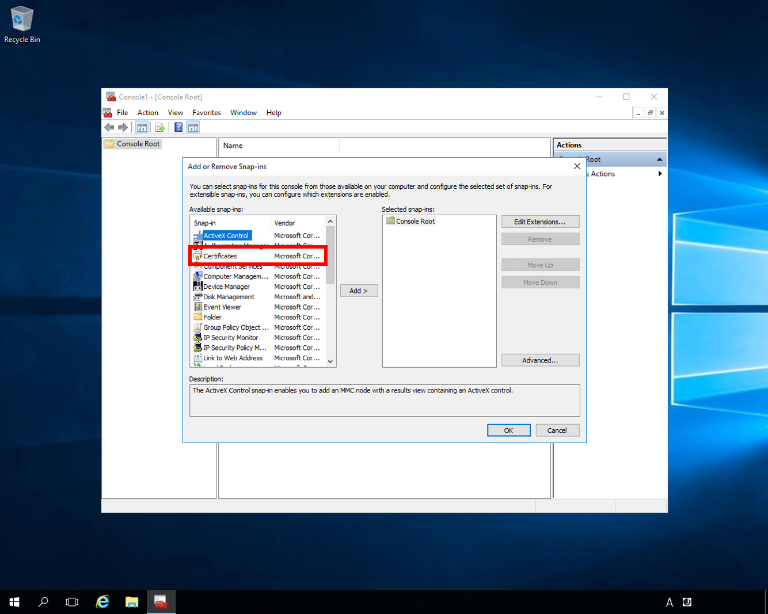Click the 'Name' column header in console

pyautogui.click(x=279, y=146)
